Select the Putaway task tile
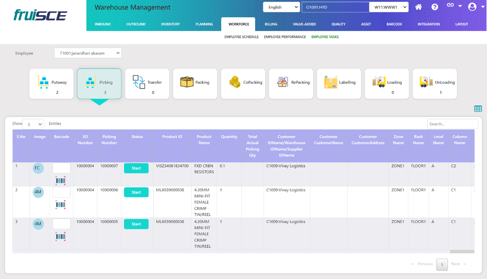487x279 pixels. [x=52, y=84]
